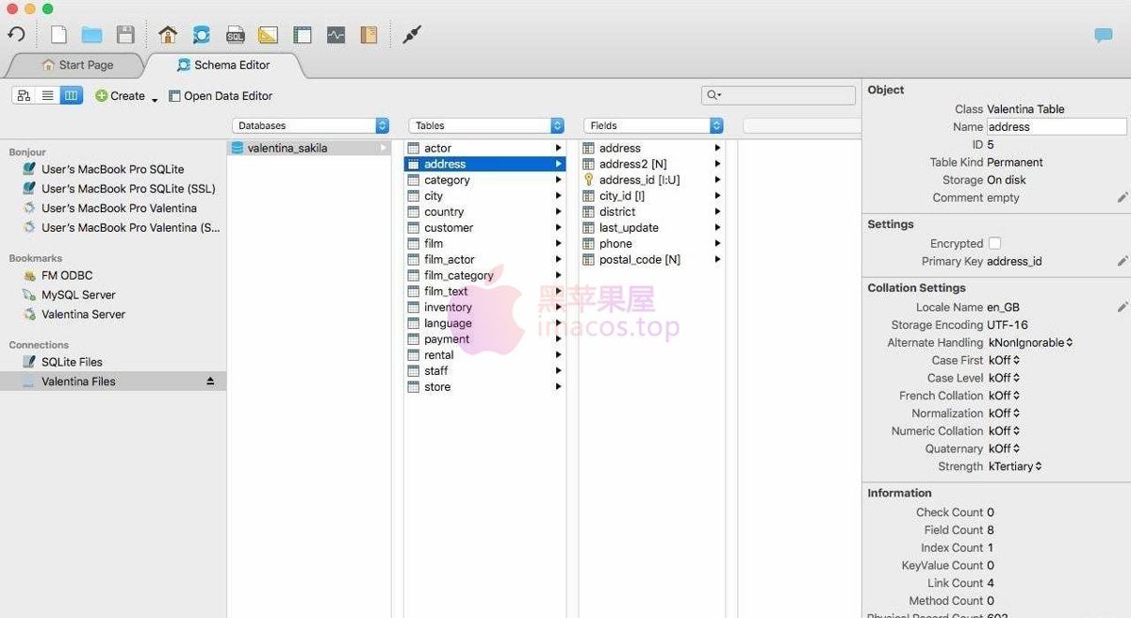Create a new document from toolbar

59,35
